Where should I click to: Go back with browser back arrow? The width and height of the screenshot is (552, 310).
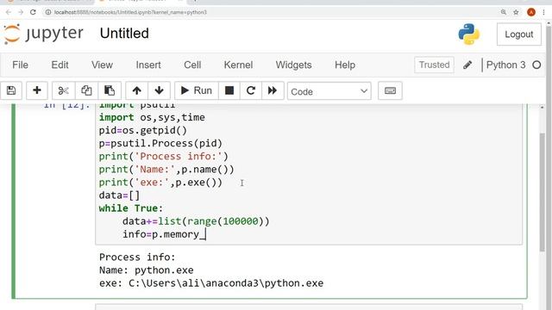point(9,12)
